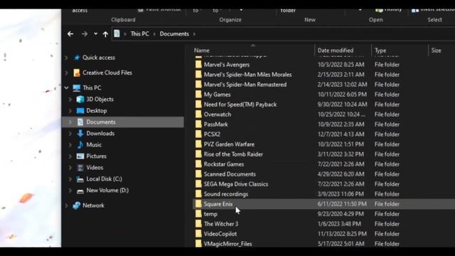Click Documents in the address bar
Viewport: 455px width, 256px height.
(x=174, y=34)
